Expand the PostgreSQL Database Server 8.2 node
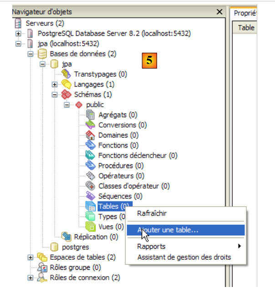The image size is (275, 292). (18, 34)
